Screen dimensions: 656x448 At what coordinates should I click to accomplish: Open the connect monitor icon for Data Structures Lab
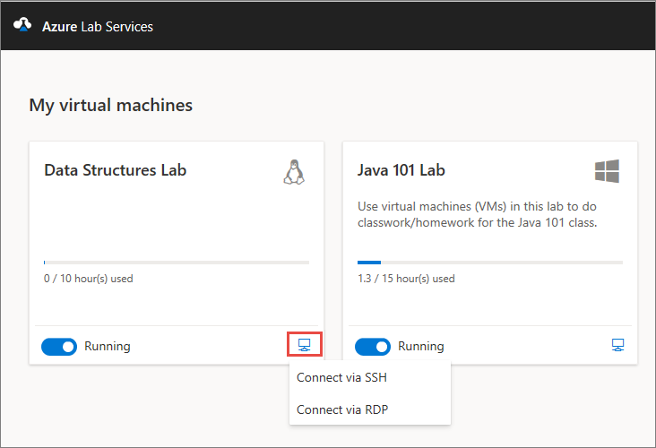304,345
